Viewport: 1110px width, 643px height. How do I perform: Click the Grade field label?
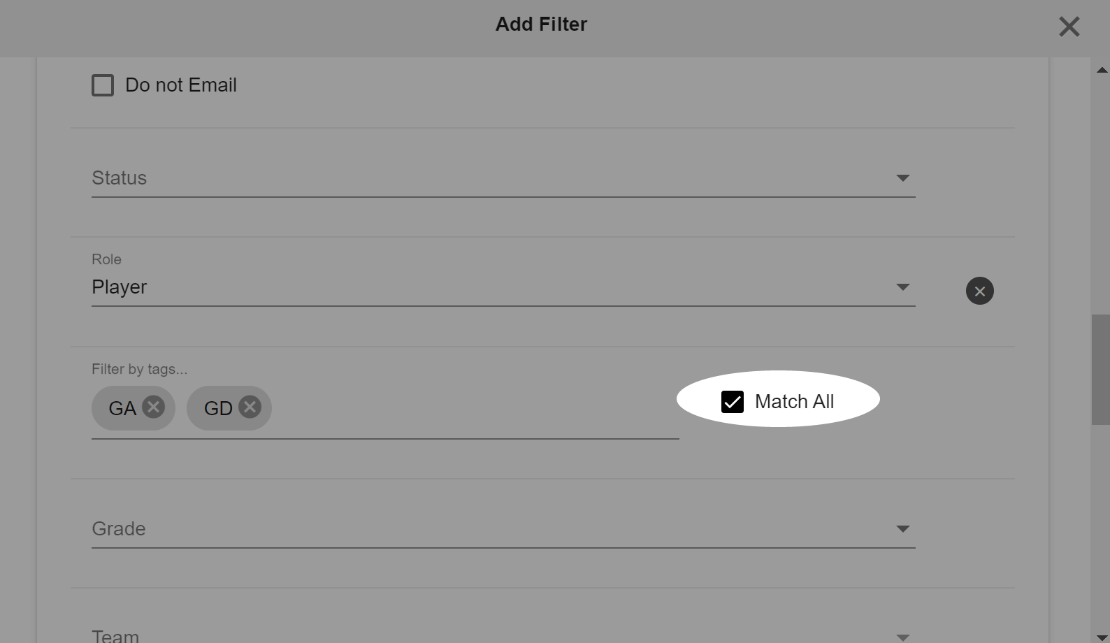[119, 529]
